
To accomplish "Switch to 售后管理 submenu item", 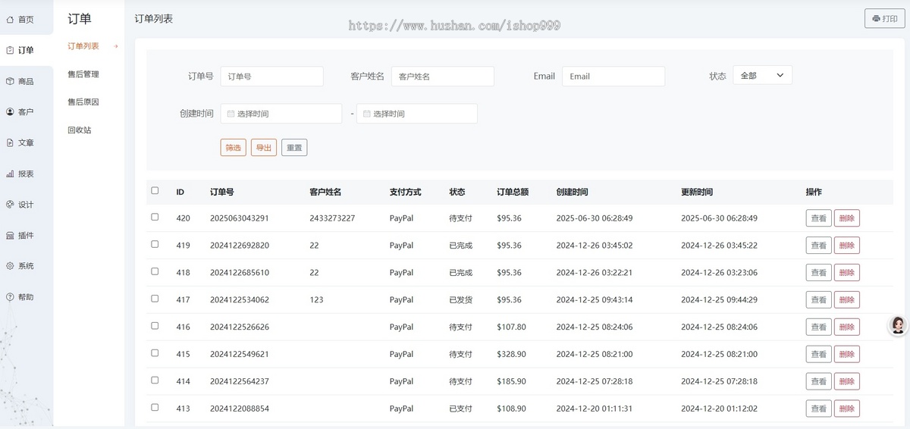I will [x=83, y=74].
